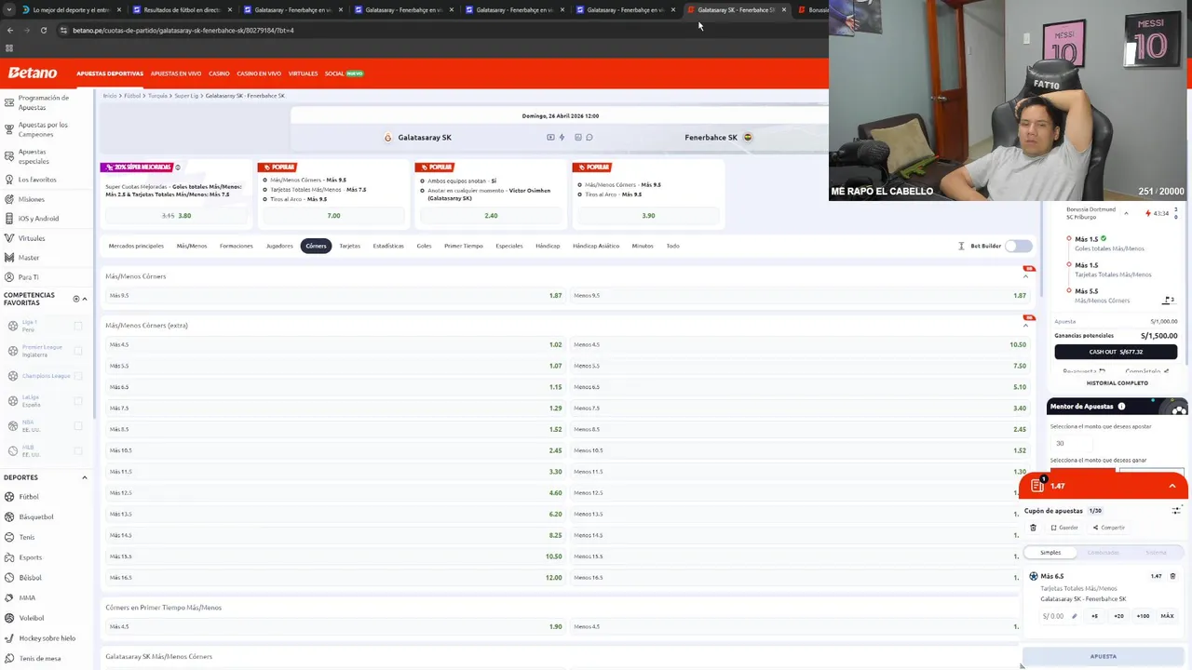Select MMA in Deportes list
Viewport: 1192px width, 670px height.
(27, 597)
